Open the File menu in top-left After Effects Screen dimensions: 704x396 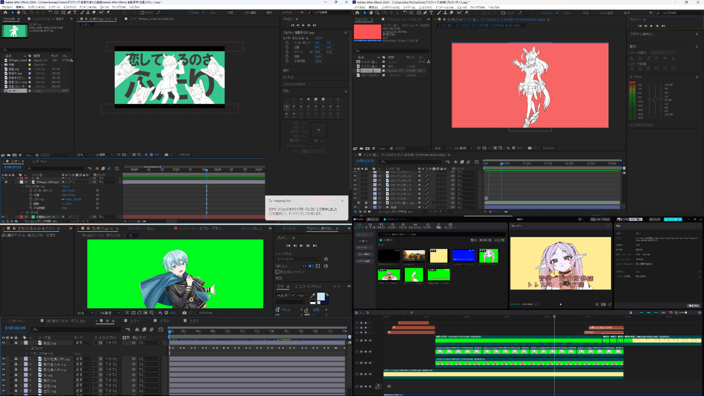[7, 7]
